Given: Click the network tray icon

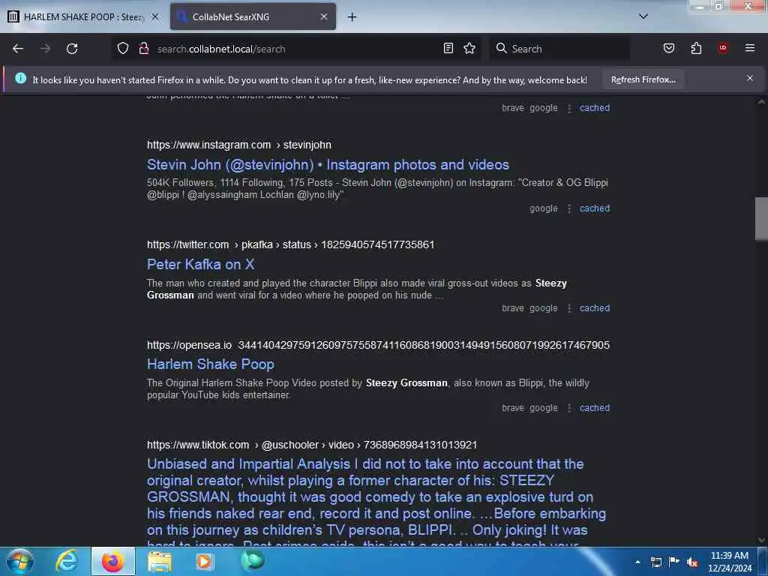Looking at the screenshot, I should coord(656,562).
